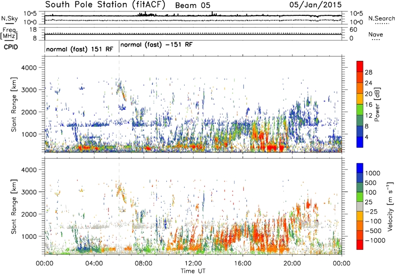The image size is (395, 274).
Task: Click the CPID change marker at 06:00
Action: tap(119, 46)
